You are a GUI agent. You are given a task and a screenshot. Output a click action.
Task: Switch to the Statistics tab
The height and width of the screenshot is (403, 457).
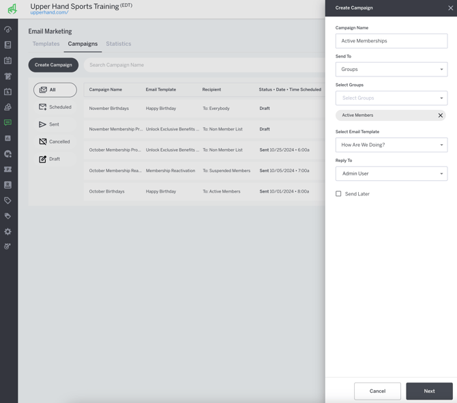click(118, 44)
